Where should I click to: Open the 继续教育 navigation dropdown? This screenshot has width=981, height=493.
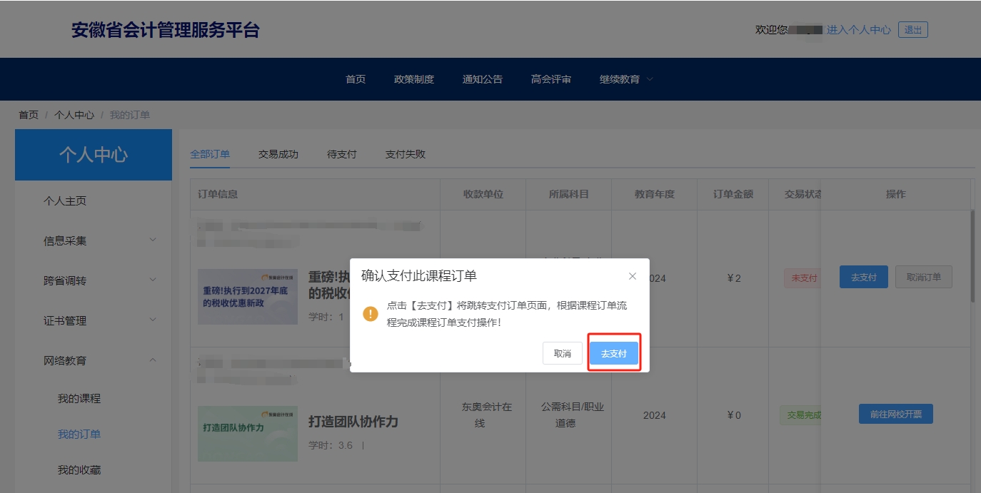pos(622,79)
